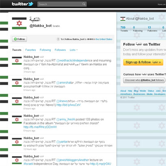Expand the Lists dropdown
166x166 pixels.
74,50
